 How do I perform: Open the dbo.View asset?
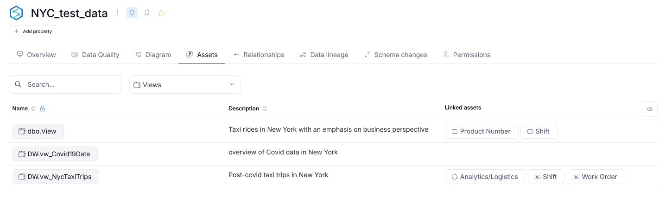click(x=38, y=131)
